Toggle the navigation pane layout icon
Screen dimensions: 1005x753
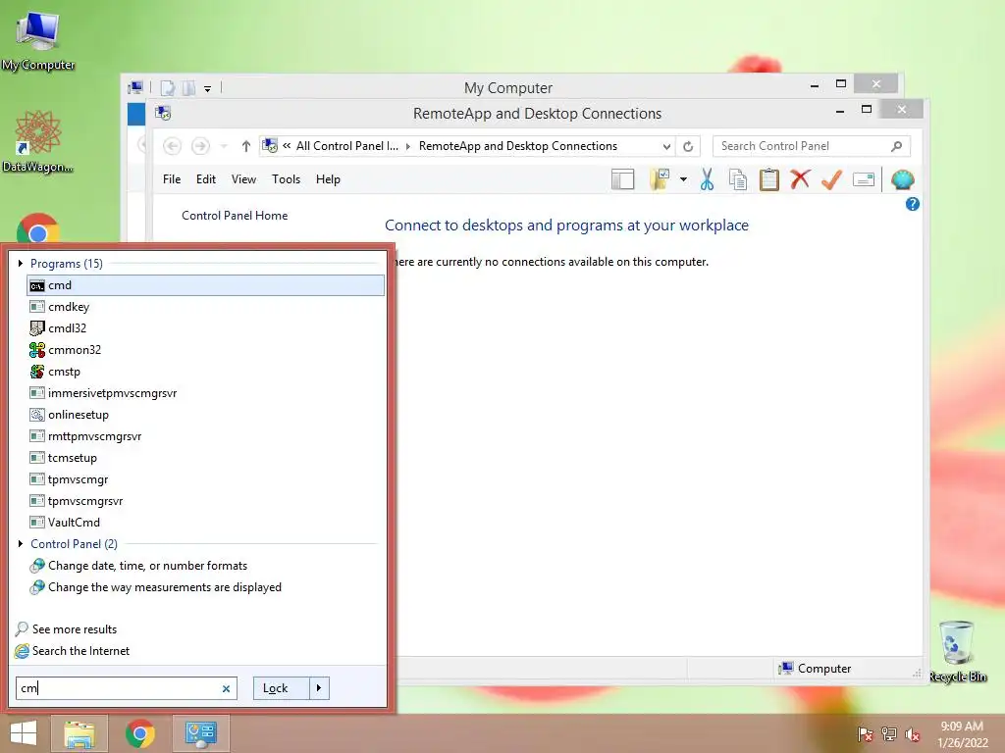click(x=622, y=180)
